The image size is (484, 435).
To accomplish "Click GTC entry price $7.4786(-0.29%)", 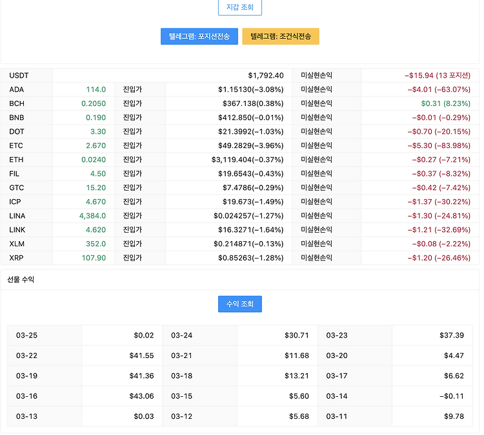I will [253, 187].
